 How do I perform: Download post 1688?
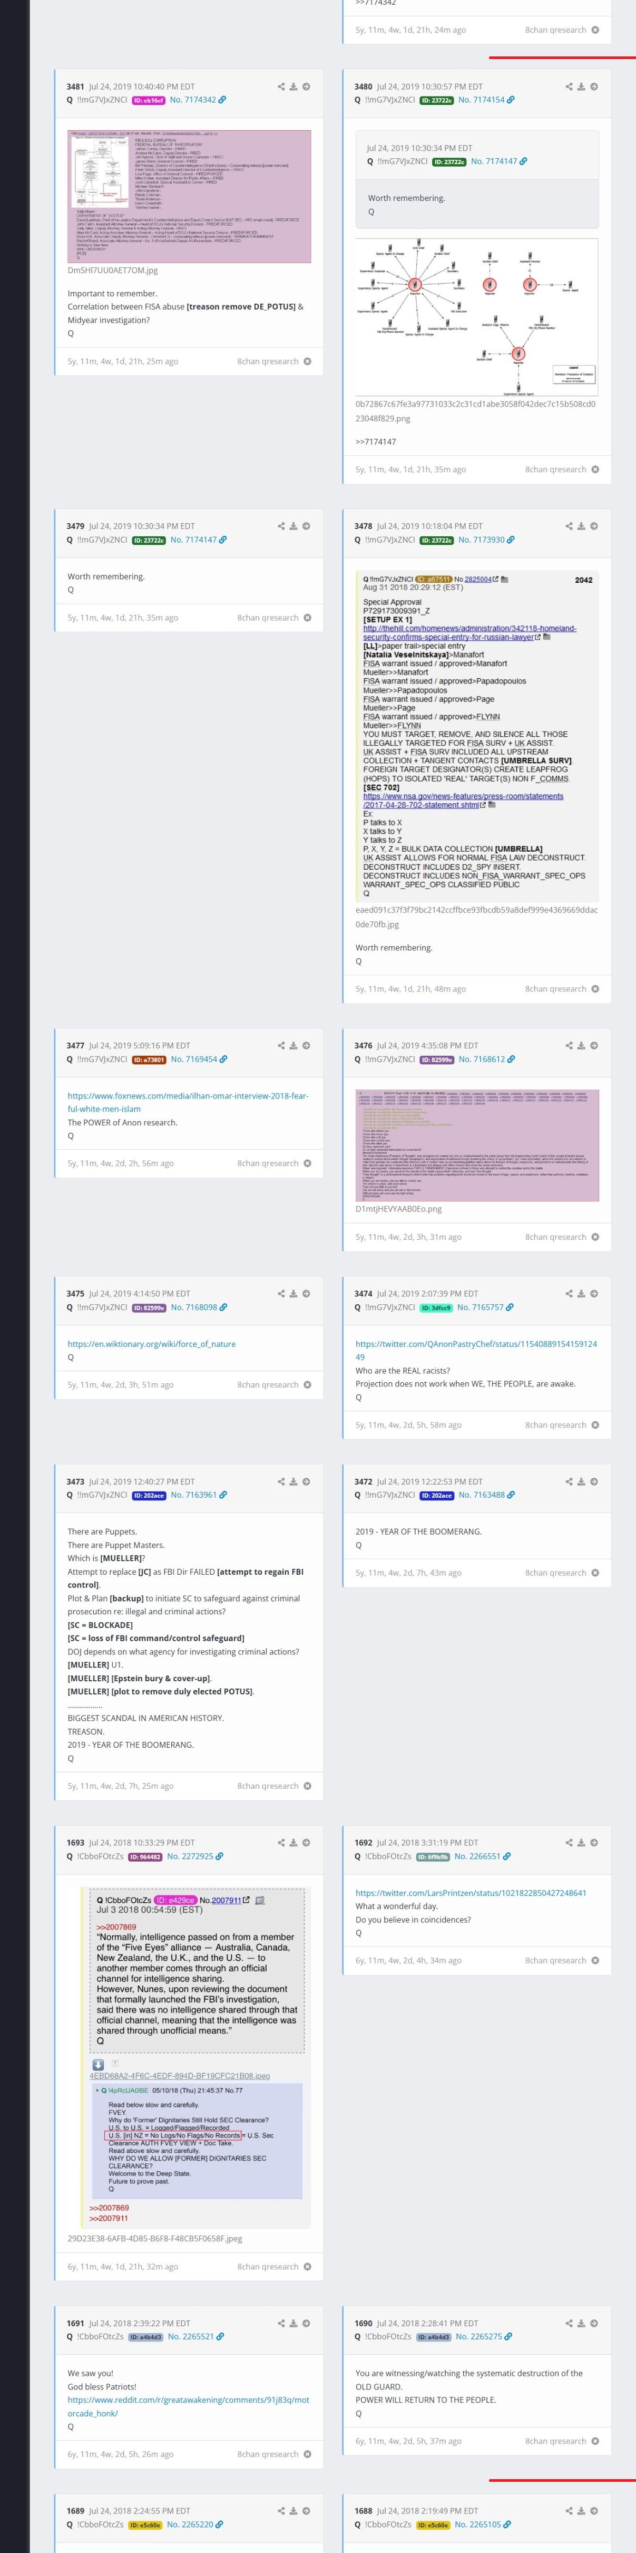(x=582, y=2510)
